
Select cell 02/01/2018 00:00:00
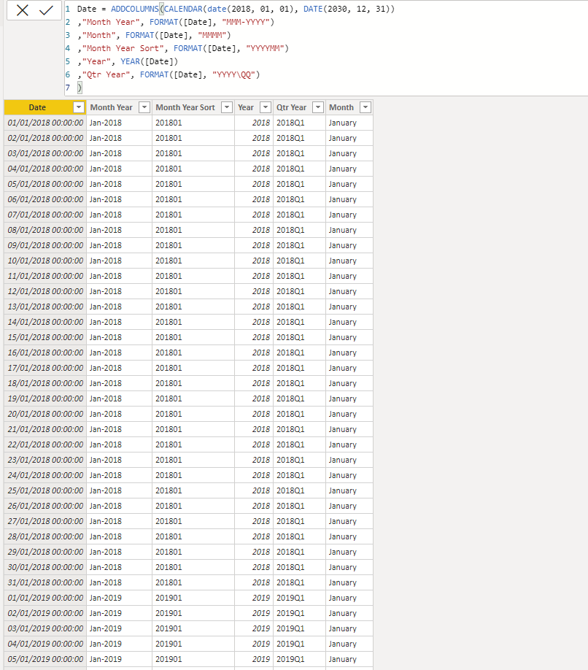45,138
